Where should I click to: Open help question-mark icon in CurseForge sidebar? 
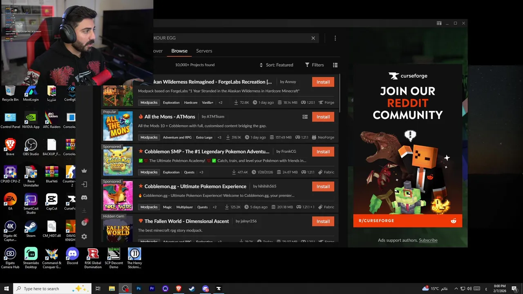[84, 223]
